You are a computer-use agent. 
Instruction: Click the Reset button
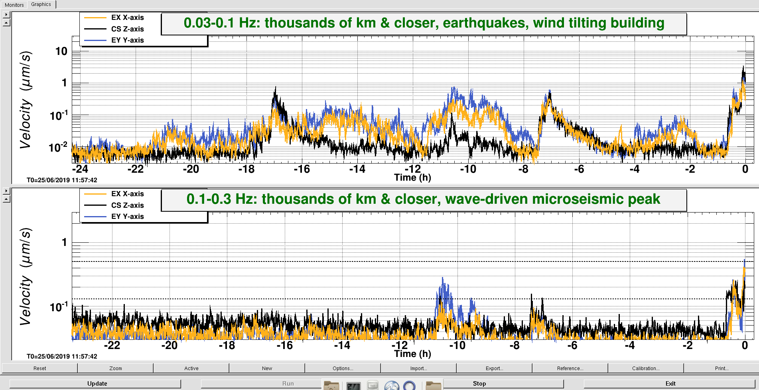tap(39, 368)
